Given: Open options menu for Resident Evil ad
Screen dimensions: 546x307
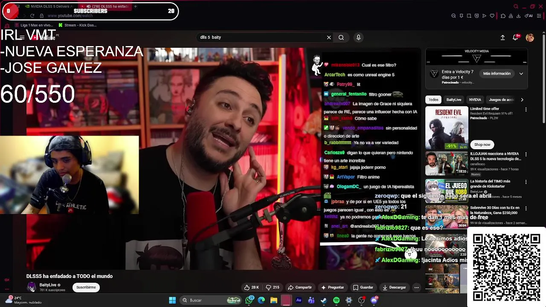Looking at the screenshot, I should 526,110.
